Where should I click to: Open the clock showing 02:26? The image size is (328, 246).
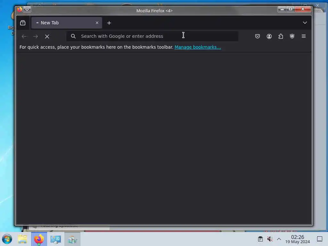298,239
